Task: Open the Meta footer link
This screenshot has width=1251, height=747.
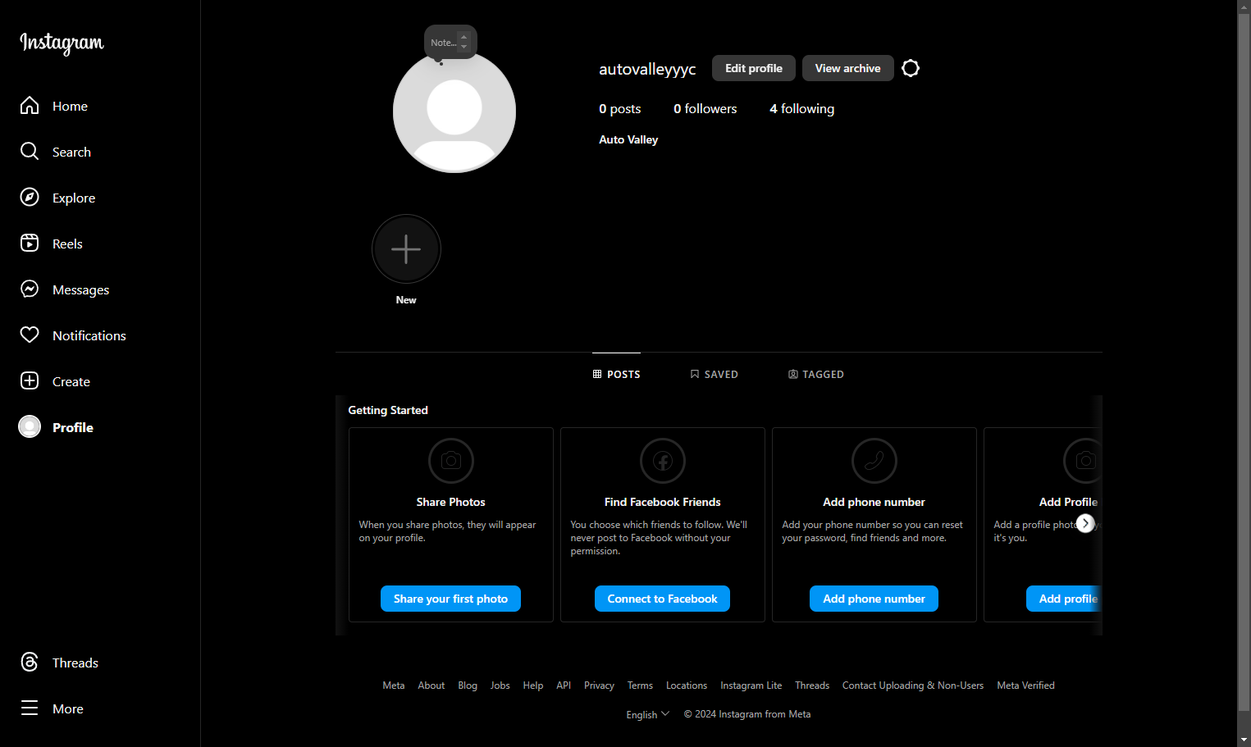Action: [394, 686]
